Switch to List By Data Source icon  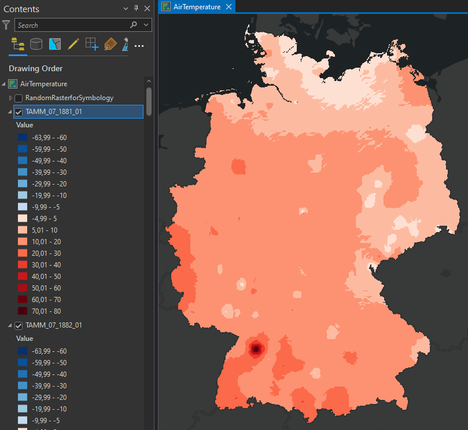coord(36,44)
